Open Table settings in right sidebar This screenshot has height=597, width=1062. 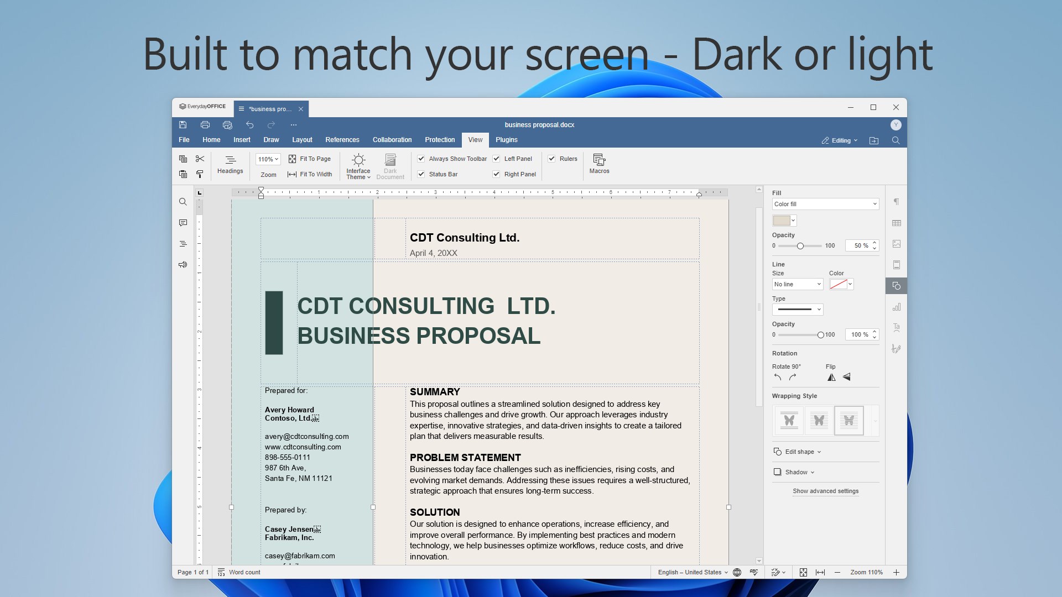point(897,223)
